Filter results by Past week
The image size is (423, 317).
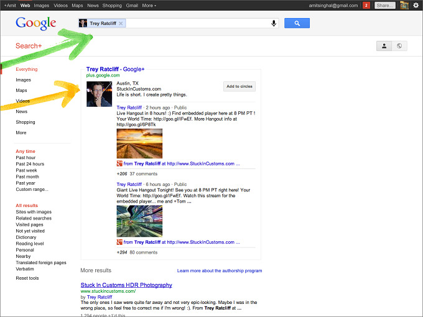[26, 170]
